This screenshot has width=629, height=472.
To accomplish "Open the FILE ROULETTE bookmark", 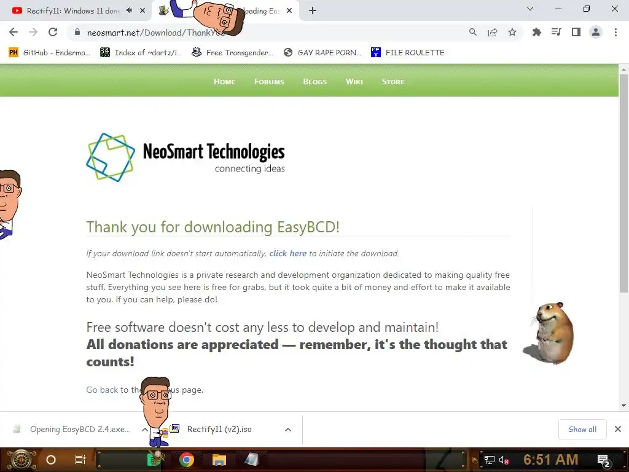I will 408,53.
